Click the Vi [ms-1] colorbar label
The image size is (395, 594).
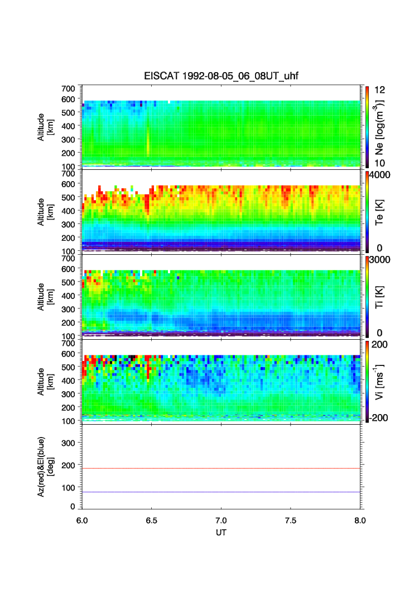point(379,382)
